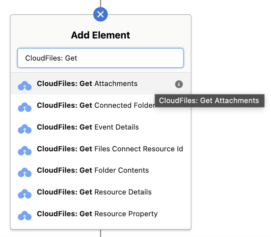Image resolution: width=271 pixels, height=237 pixels.
Task: Open the info icon for Get Attachments
Action: (x=179, y=84)
